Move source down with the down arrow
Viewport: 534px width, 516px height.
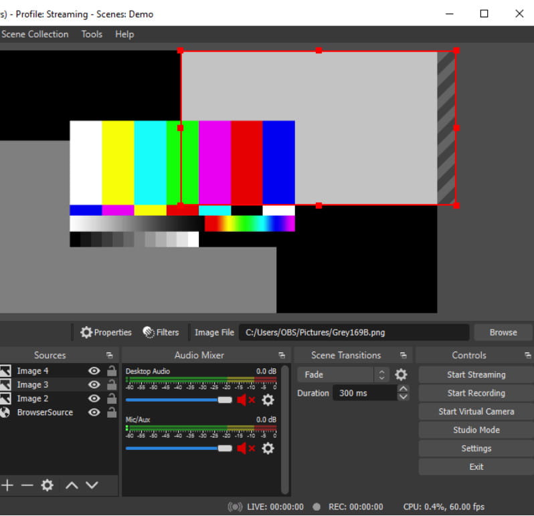click(92, 485)
